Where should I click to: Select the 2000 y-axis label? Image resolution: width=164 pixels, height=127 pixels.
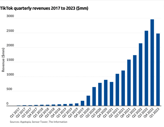click(10, 45)
